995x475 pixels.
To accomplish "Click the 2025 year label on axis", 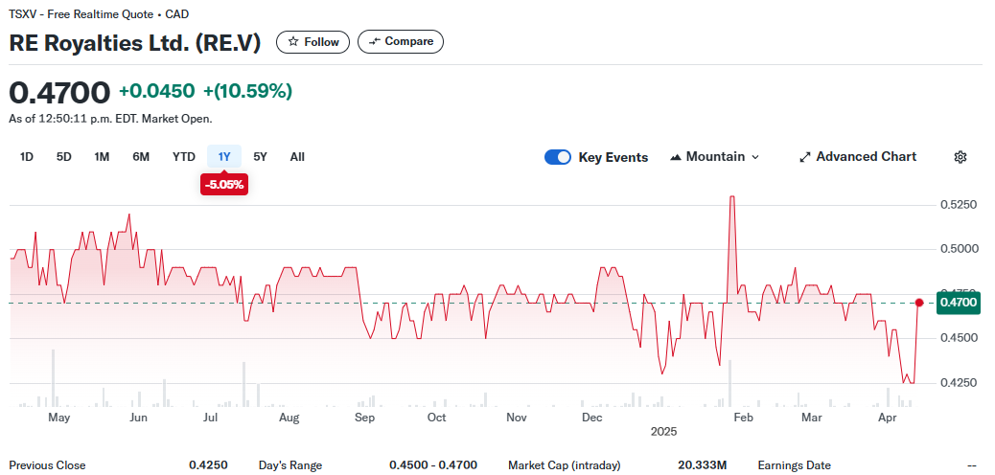I will click(x=664, y=431).
